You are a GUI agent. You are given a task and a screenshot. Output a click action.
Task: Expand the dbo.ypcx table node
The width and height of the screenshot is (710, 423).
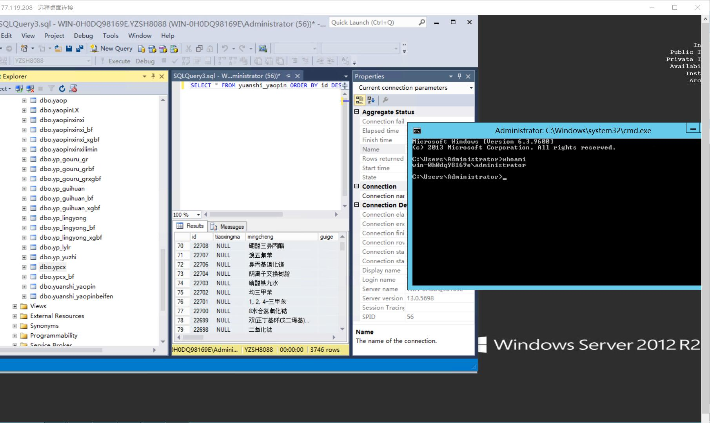coord(24,267)
